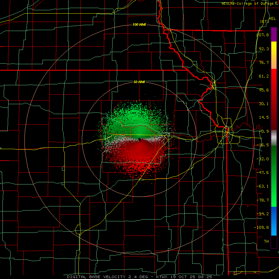Select the 92.3 velocity scale value
This screenshot has height=279, width=279.
[x=264, y=49]
